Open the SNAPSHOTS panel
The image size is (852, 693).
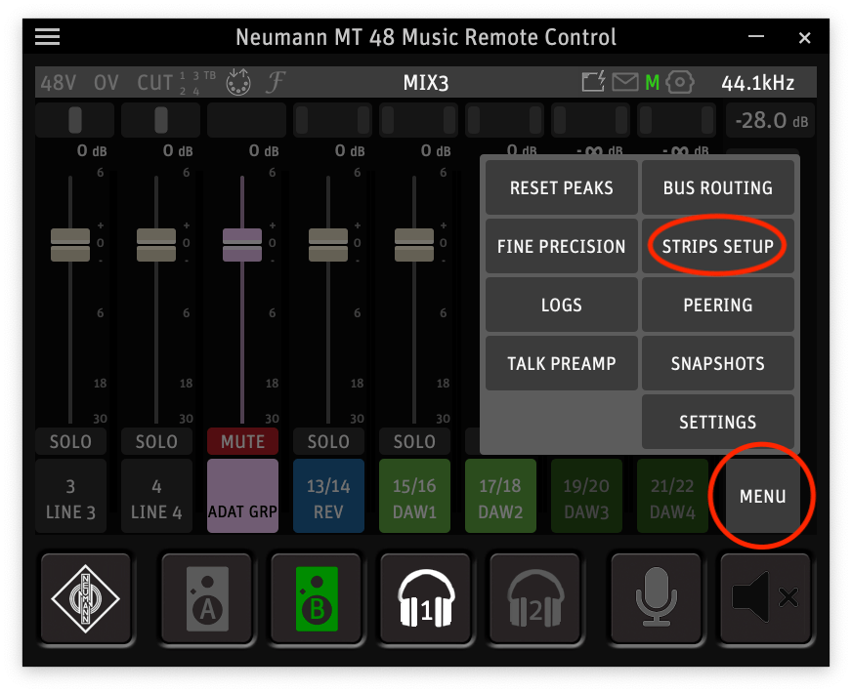pos(717,363)
